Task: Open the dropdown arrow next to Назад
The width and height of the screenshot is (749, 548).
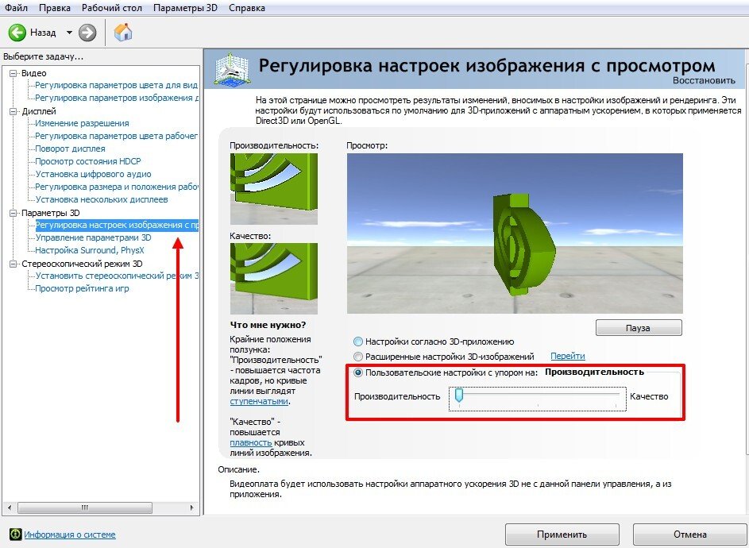Action: (69, 33)
